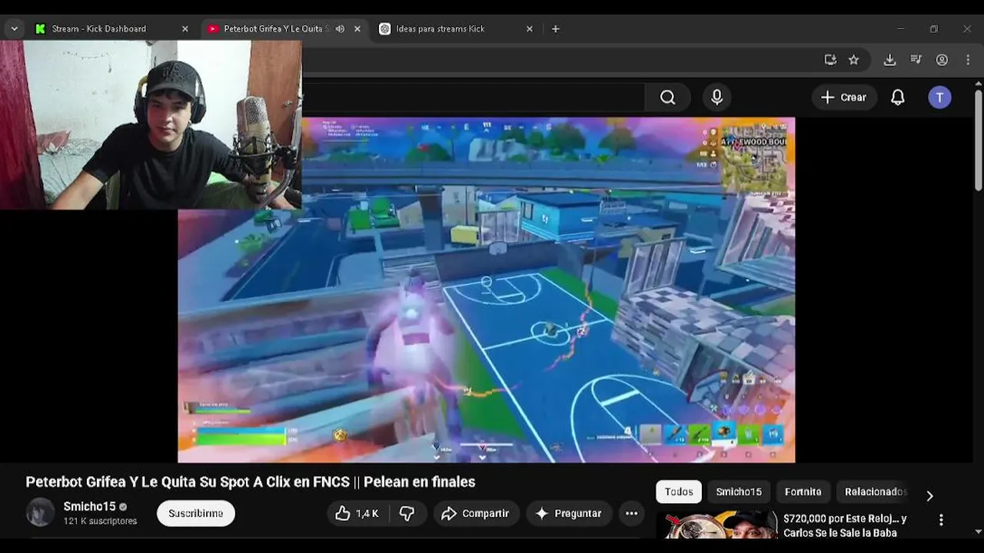Open the $720,000 por Este Reloj video thumbnail
The height and width of the screenshot is (553, 984).
(x=717, y=525)
